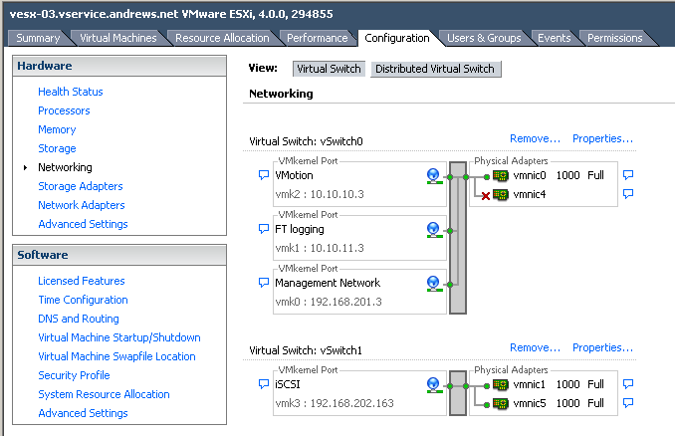Click the vmk3 : 192.168.202.163 address text
This screenshot has height=436, width=675.
point(335,403)
